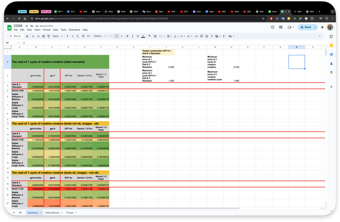Viewport: 340px width, 222px height.
Task: Open the Insert menu
Action: tap(37, 30)
